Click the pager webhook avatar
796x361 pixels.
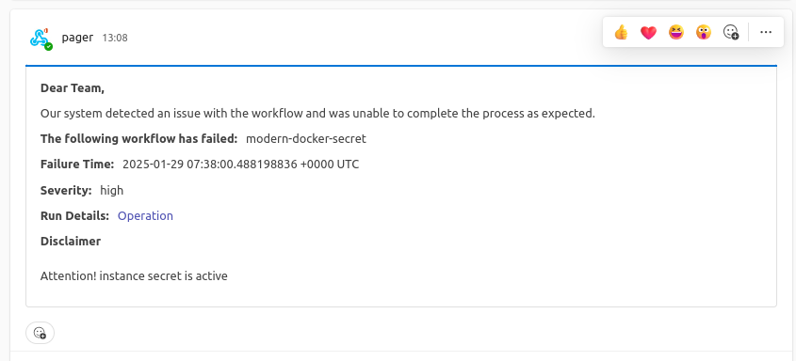pos(40,38)
